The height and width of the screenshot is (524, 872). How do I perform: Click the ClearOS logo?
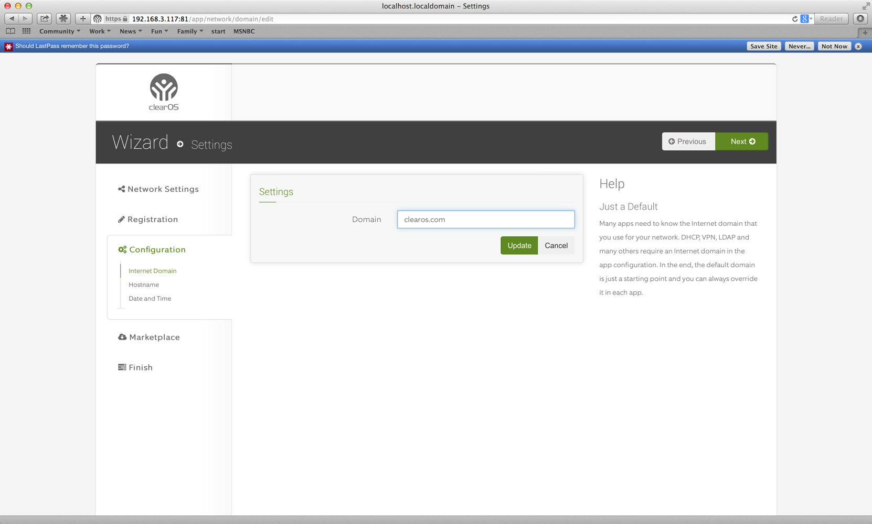pyautogui.click(x=164, y=92)
